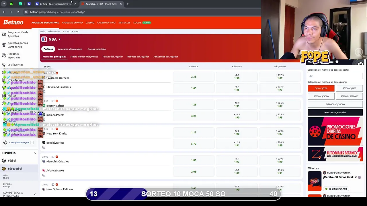This screenshot has width=367, height=206.
Task: Reload the page with the refresh icon
Action: (18, 12)
